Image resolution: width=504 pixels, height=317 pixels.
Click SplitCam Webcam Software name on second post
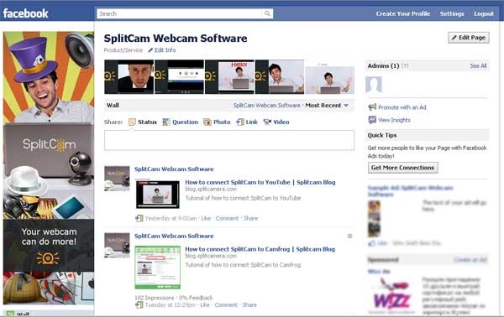pos(174,236)
